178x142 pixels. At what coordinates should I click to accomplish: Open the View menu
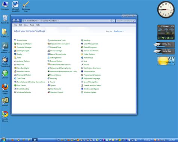click(26, 25)
